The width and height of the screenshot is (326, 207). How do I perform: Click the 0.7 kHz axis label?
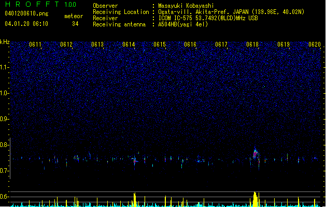click(4, 171)
